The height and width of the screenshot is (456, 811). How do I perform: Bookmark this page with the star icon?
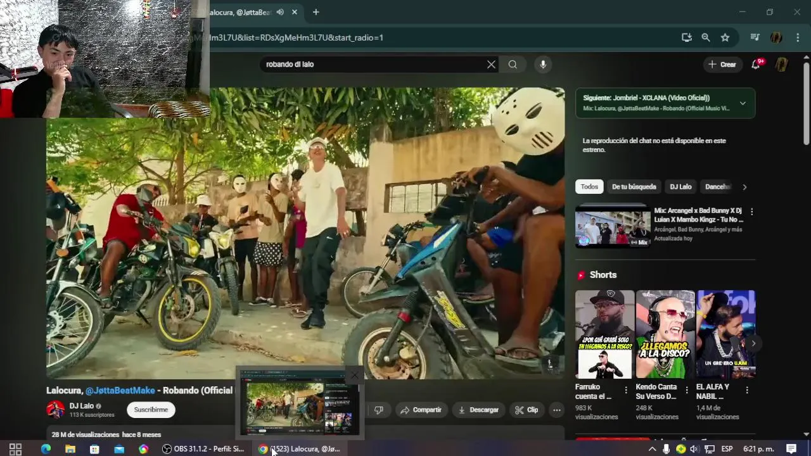click(x=725, y=37)
